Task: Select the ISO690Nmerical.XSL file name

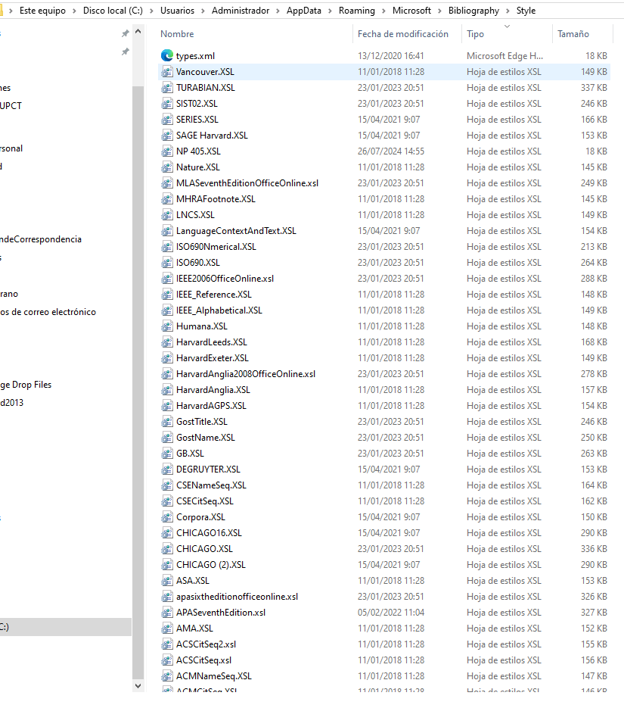Action: pos(216,247)
